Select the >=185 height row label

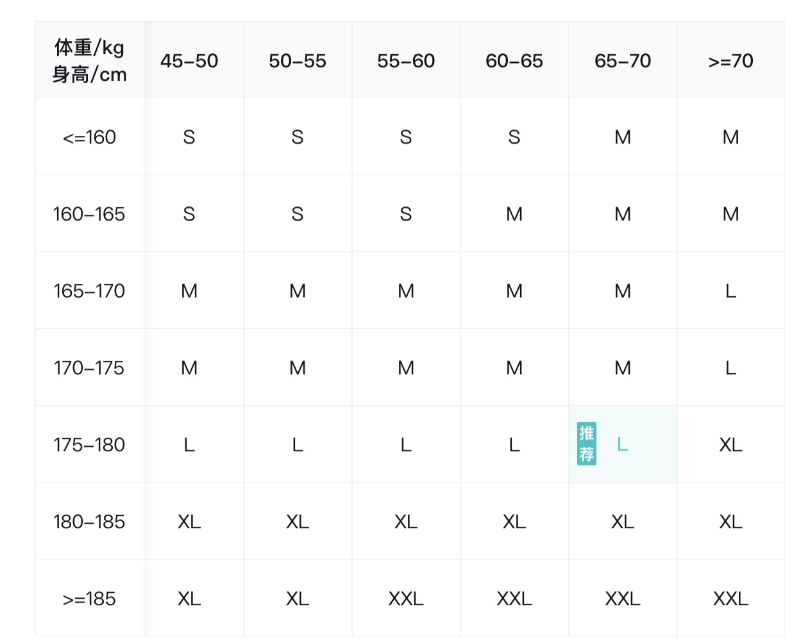tap(90, 599)
